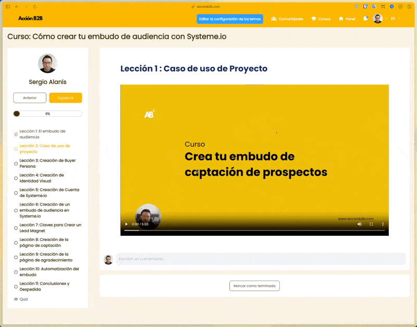Go forward with the browser forward arrow
Screen dimensions: 417x327
pyautogui.click(x=26, y=7)
